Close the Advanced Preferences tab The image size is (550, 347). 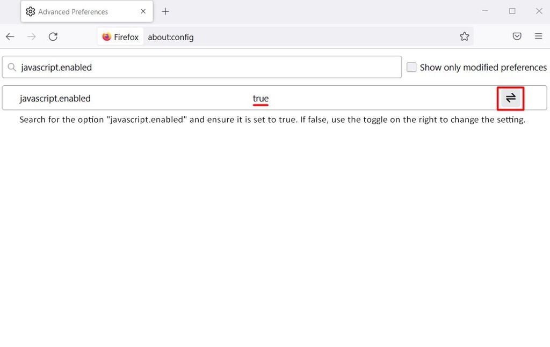(x=143, y=12)
